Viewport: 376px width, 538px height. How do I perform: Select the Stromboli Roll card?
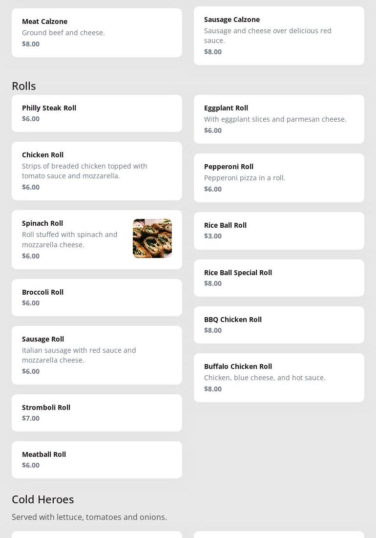[x=97, y=413]
